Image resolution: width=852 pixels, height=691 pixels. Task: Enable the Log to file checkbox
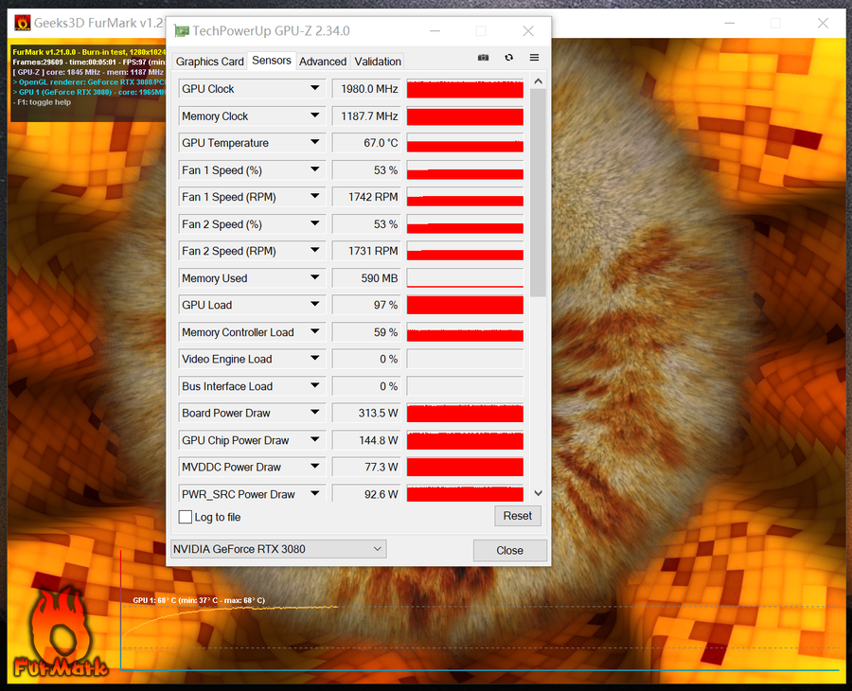point(186,517)
